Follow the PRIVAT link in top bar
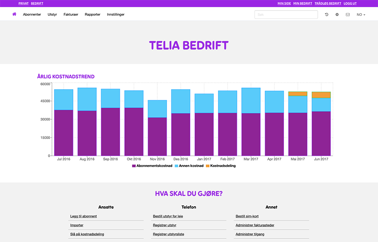The width and height of the screenshot is (378, 242). click(x=23, y=4)
